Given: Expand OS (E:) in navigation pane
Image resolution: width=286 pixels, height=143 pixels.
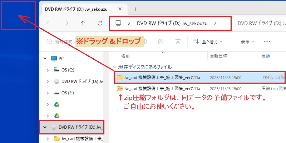Looking at the screenshot, I should click(48, 93).
